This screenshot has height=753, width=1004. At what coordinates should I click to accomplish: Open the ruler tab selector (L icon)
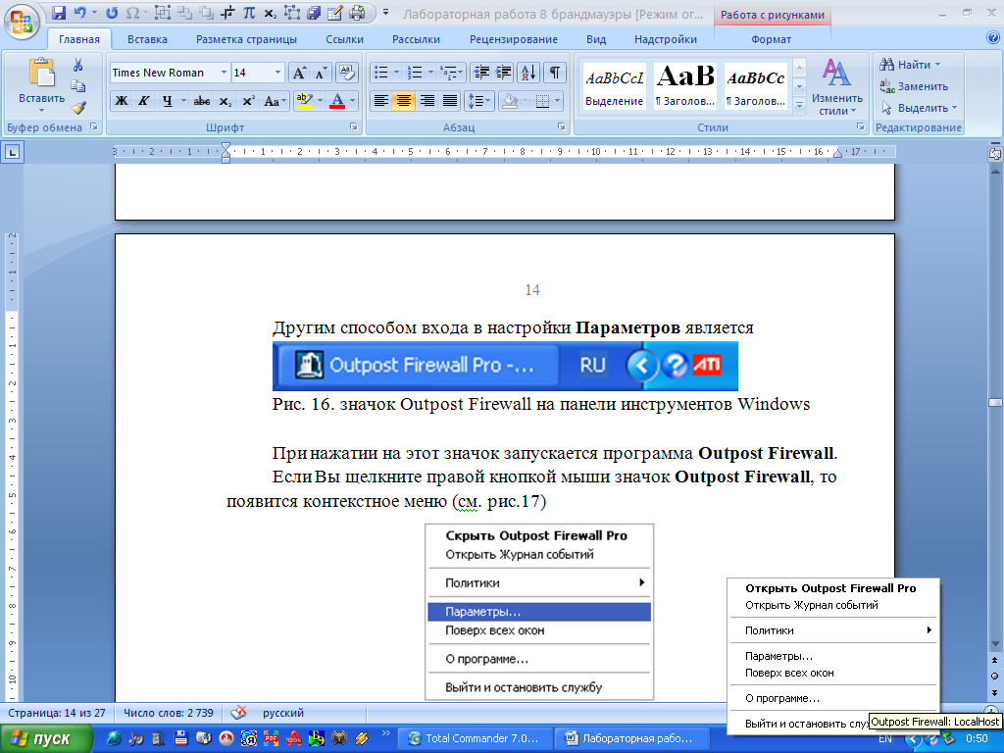12,152
